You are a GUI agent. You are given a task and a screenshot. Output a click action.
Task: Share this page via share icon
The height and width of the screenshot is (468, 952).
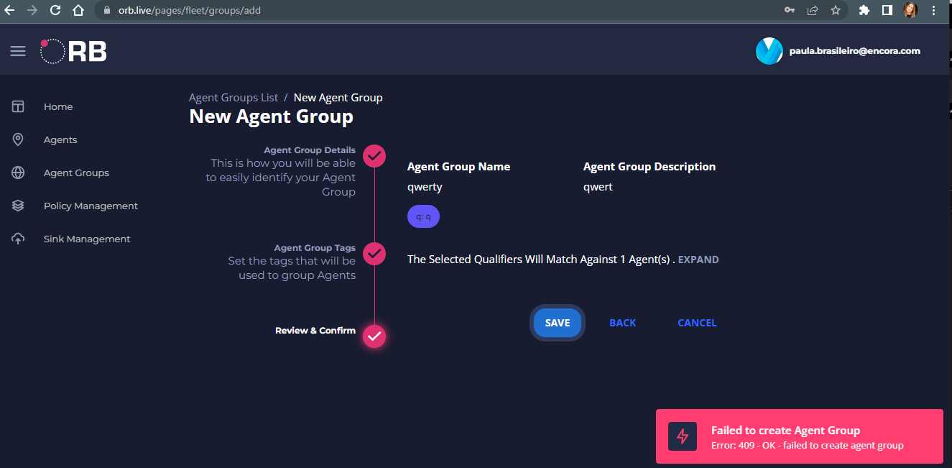pos(813,10)
